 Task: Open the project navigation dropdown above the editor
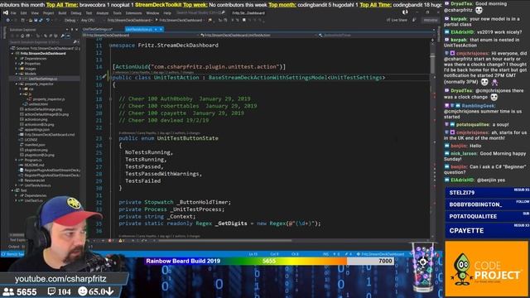pyautogui.click(x=142, y=35)
